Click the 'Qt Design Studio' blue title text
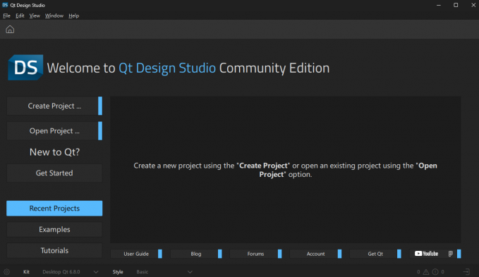This screenshot has height=277, width=479. 167,68
